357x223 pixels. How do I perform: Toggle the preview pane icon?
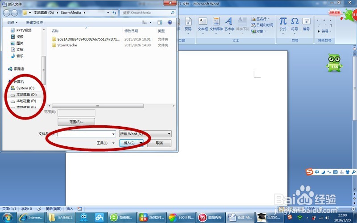160,22
